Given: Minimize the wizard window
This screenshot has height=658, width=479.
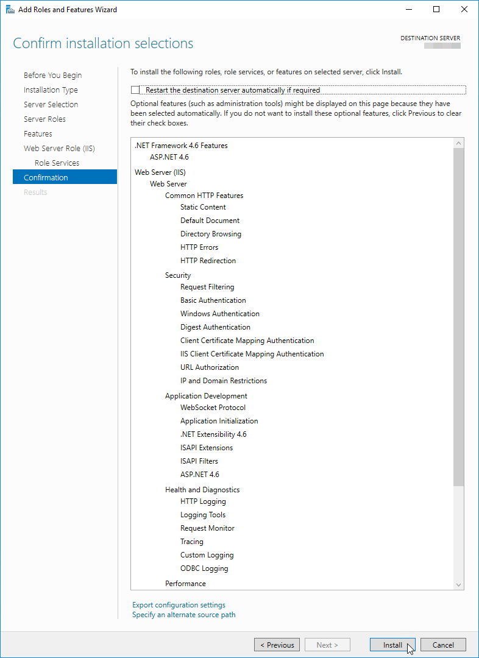Looking at the screenshot, I should (408, 9).
